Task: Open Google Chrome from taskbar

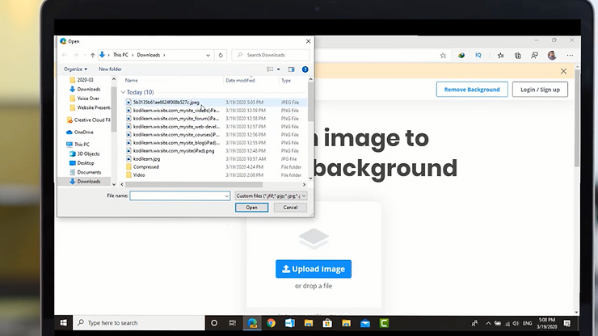Action: point(272,323)
